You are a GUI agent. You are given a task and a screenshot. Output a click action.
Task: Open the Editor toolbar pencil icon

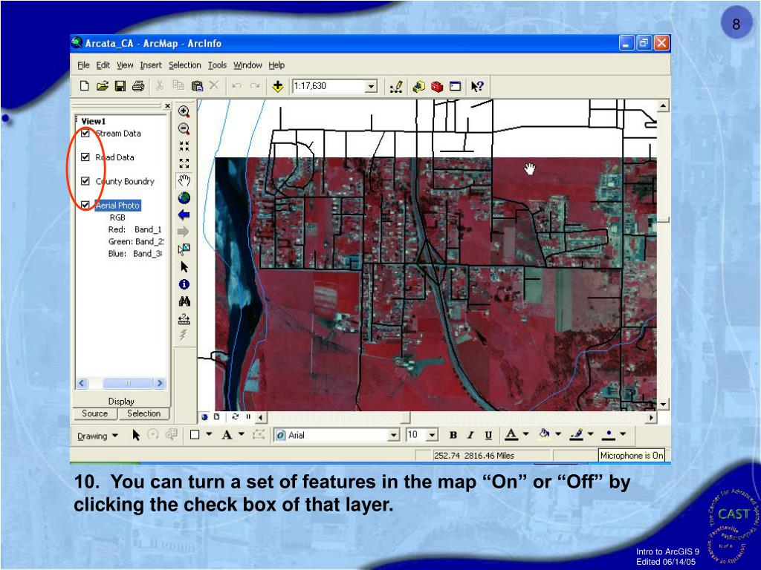[x=397, y=87]
